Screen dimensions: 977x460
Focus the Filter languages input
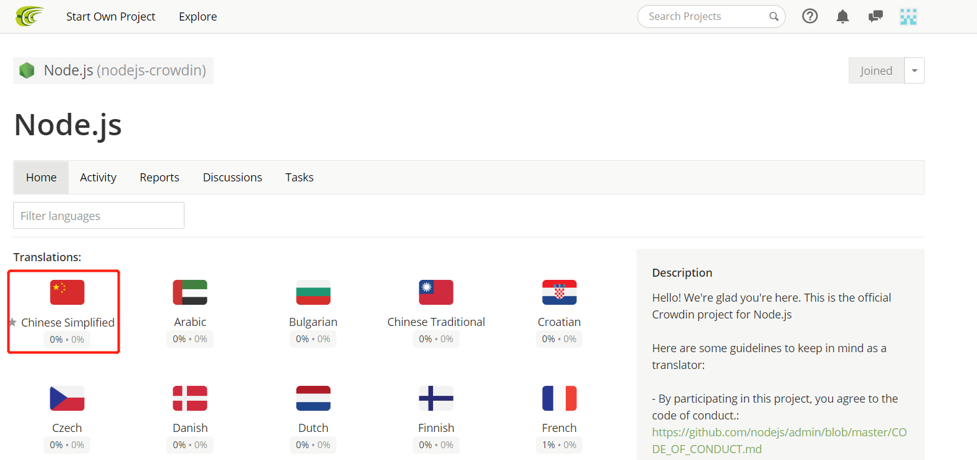tap(98, 216)
